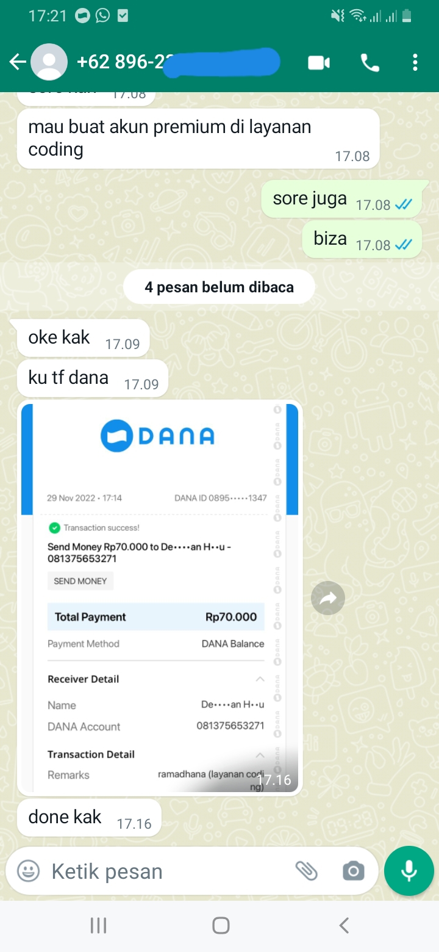This screenshot has height=952, width=439.
Task: Attach a file with the paperclip icon
Action: 307,871
